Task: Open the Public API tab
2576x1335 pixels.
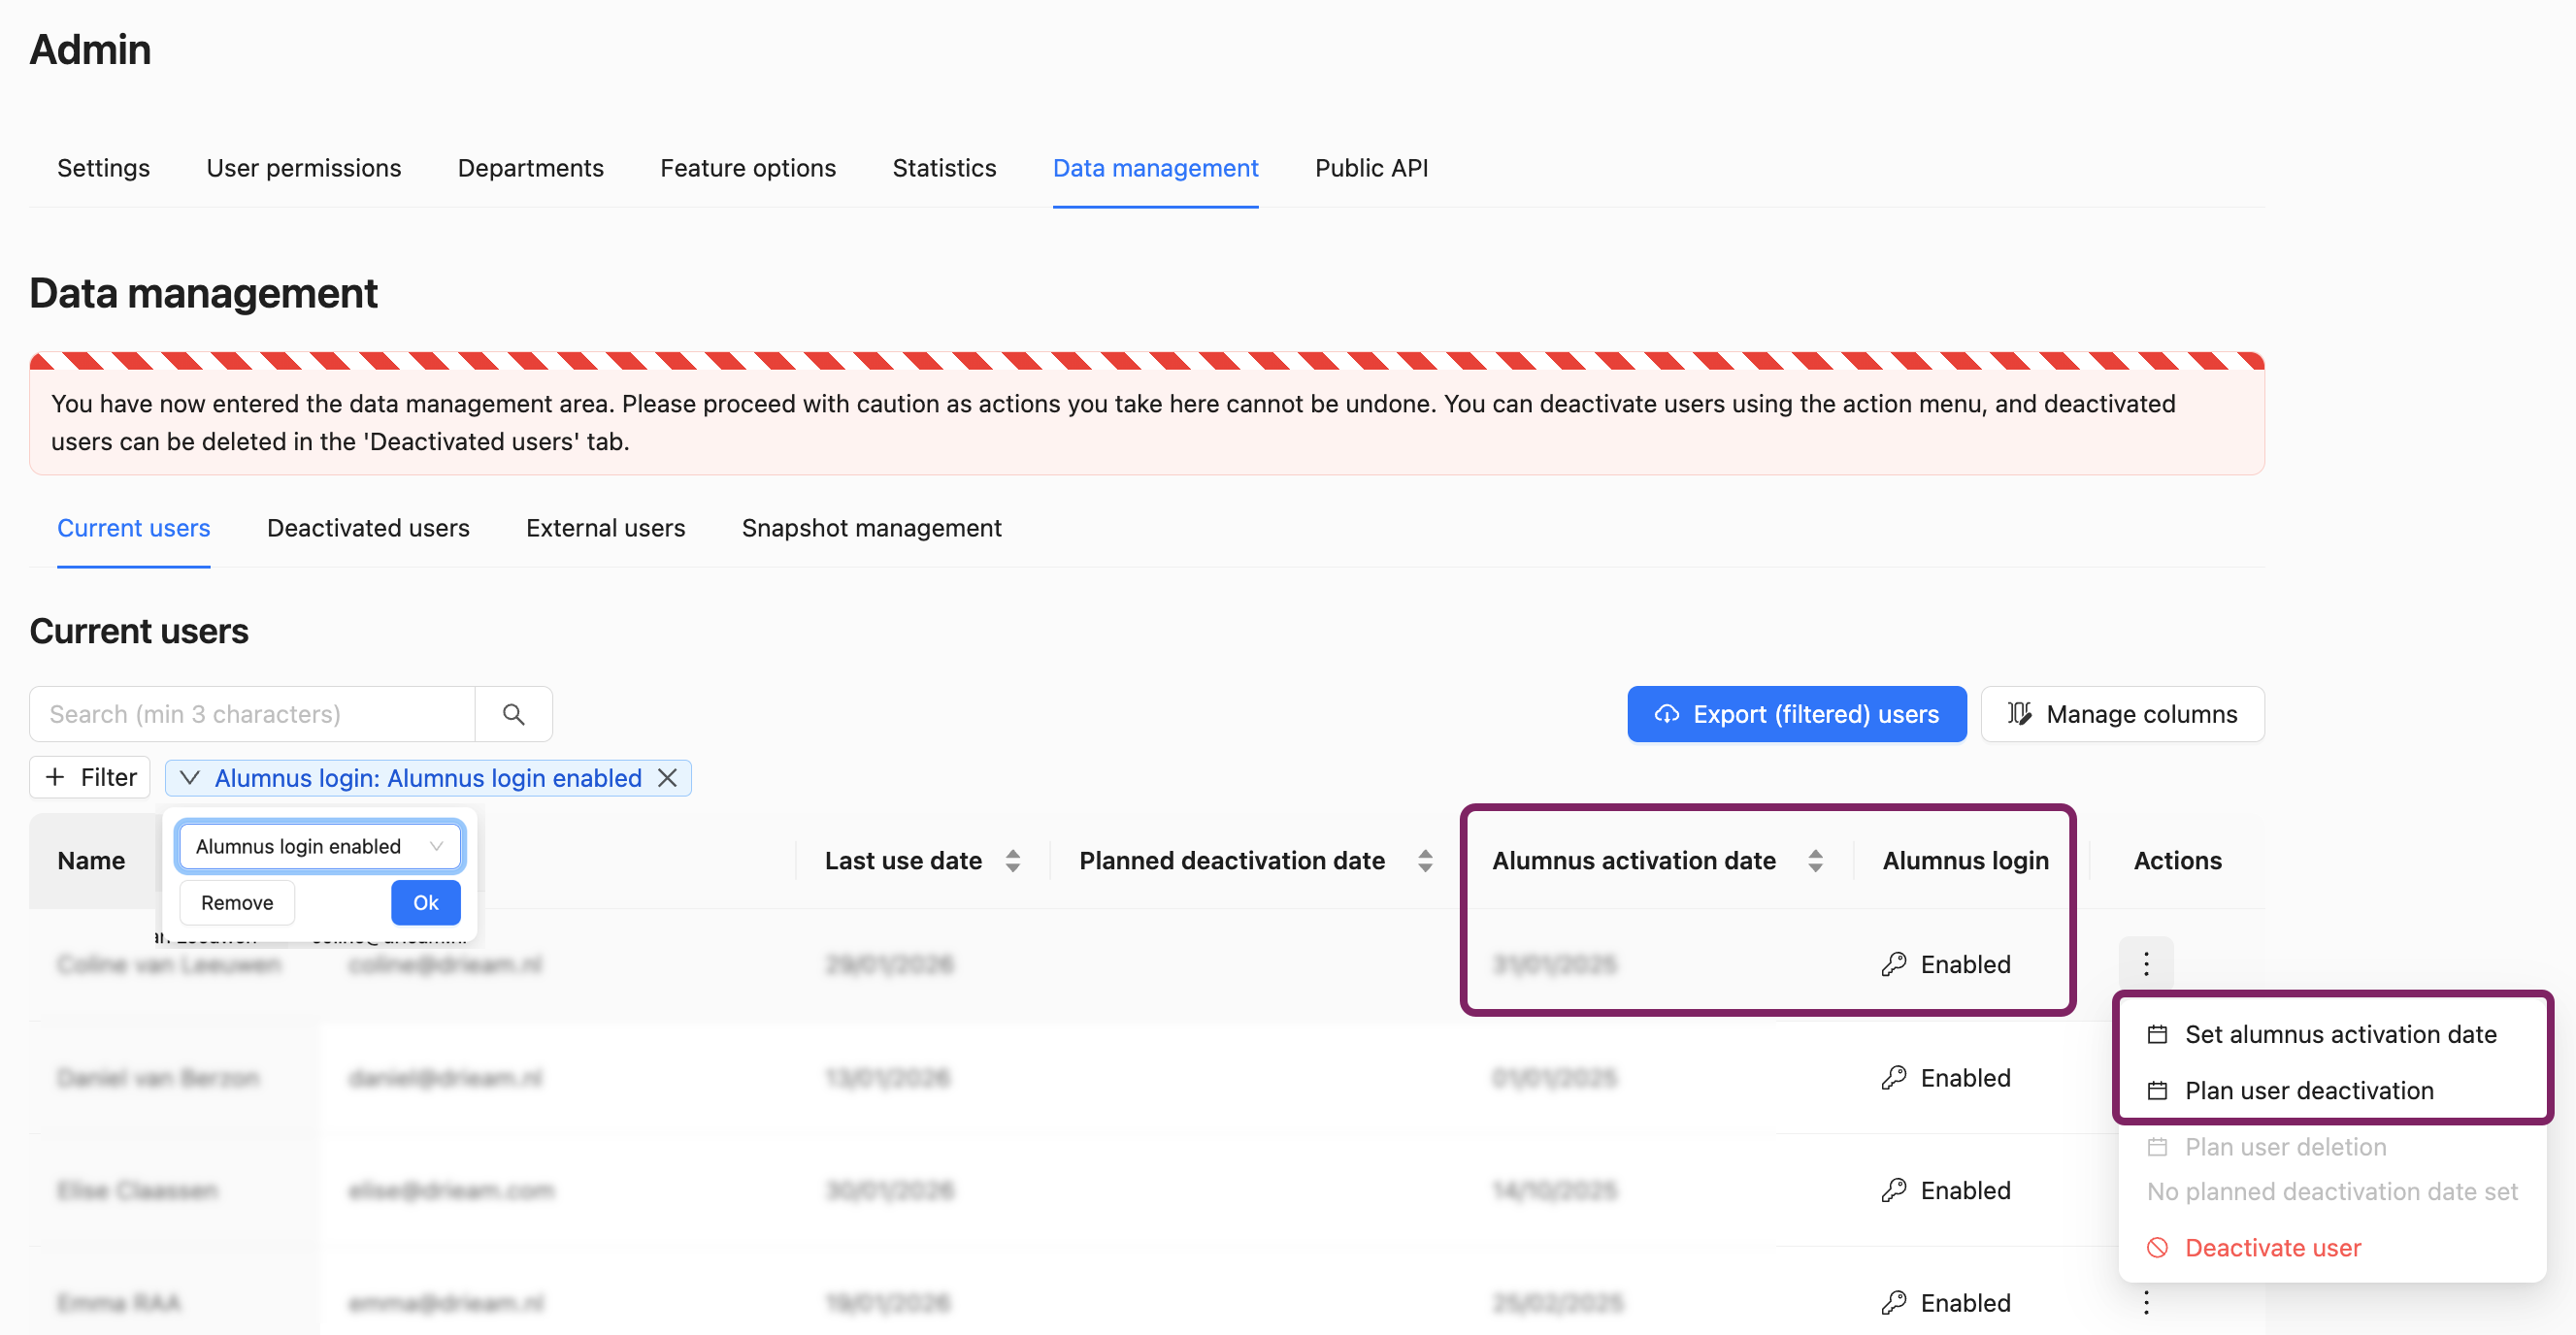Action: [1371, 168]
